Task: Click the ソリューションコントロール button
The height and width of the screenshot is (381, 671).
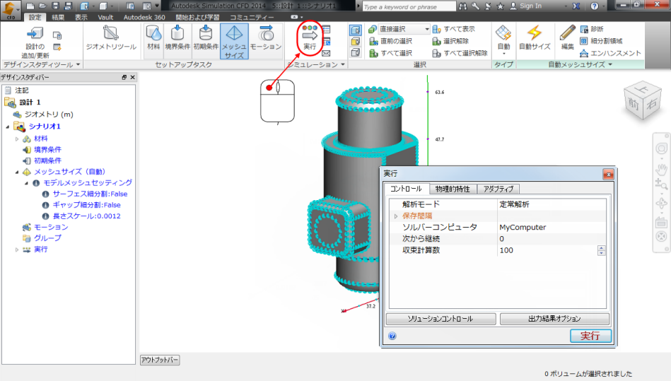Action: (x=440, y=319)
